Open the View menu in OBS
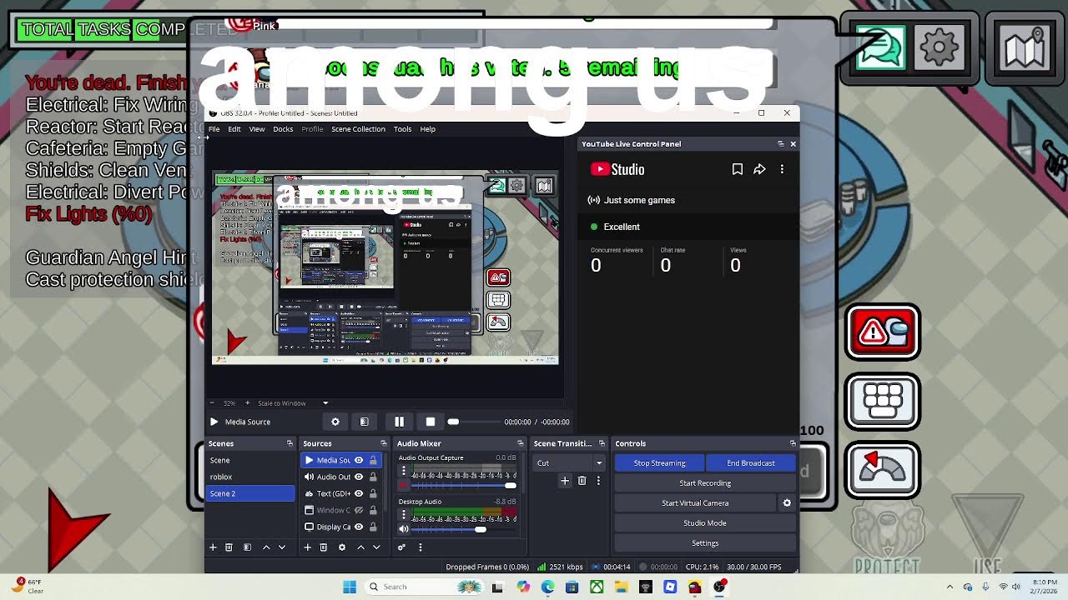The image size is (1068, 600). 257,129
